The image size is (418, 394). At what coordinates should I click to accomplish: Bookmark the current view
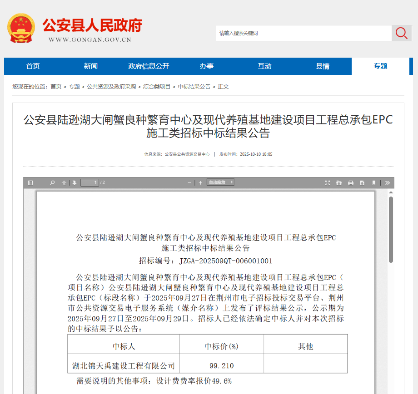(373, 182)
